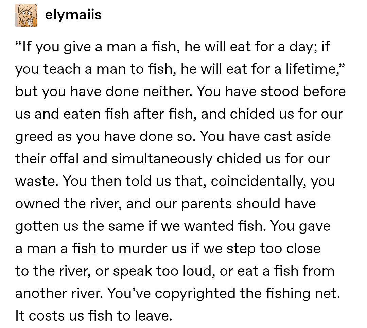
Task: Select the word "loud" in the text
Action: 194,271
